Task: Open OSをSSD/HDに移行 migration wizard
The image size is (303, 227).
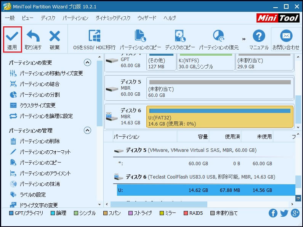Action: (x=94, y=40)
